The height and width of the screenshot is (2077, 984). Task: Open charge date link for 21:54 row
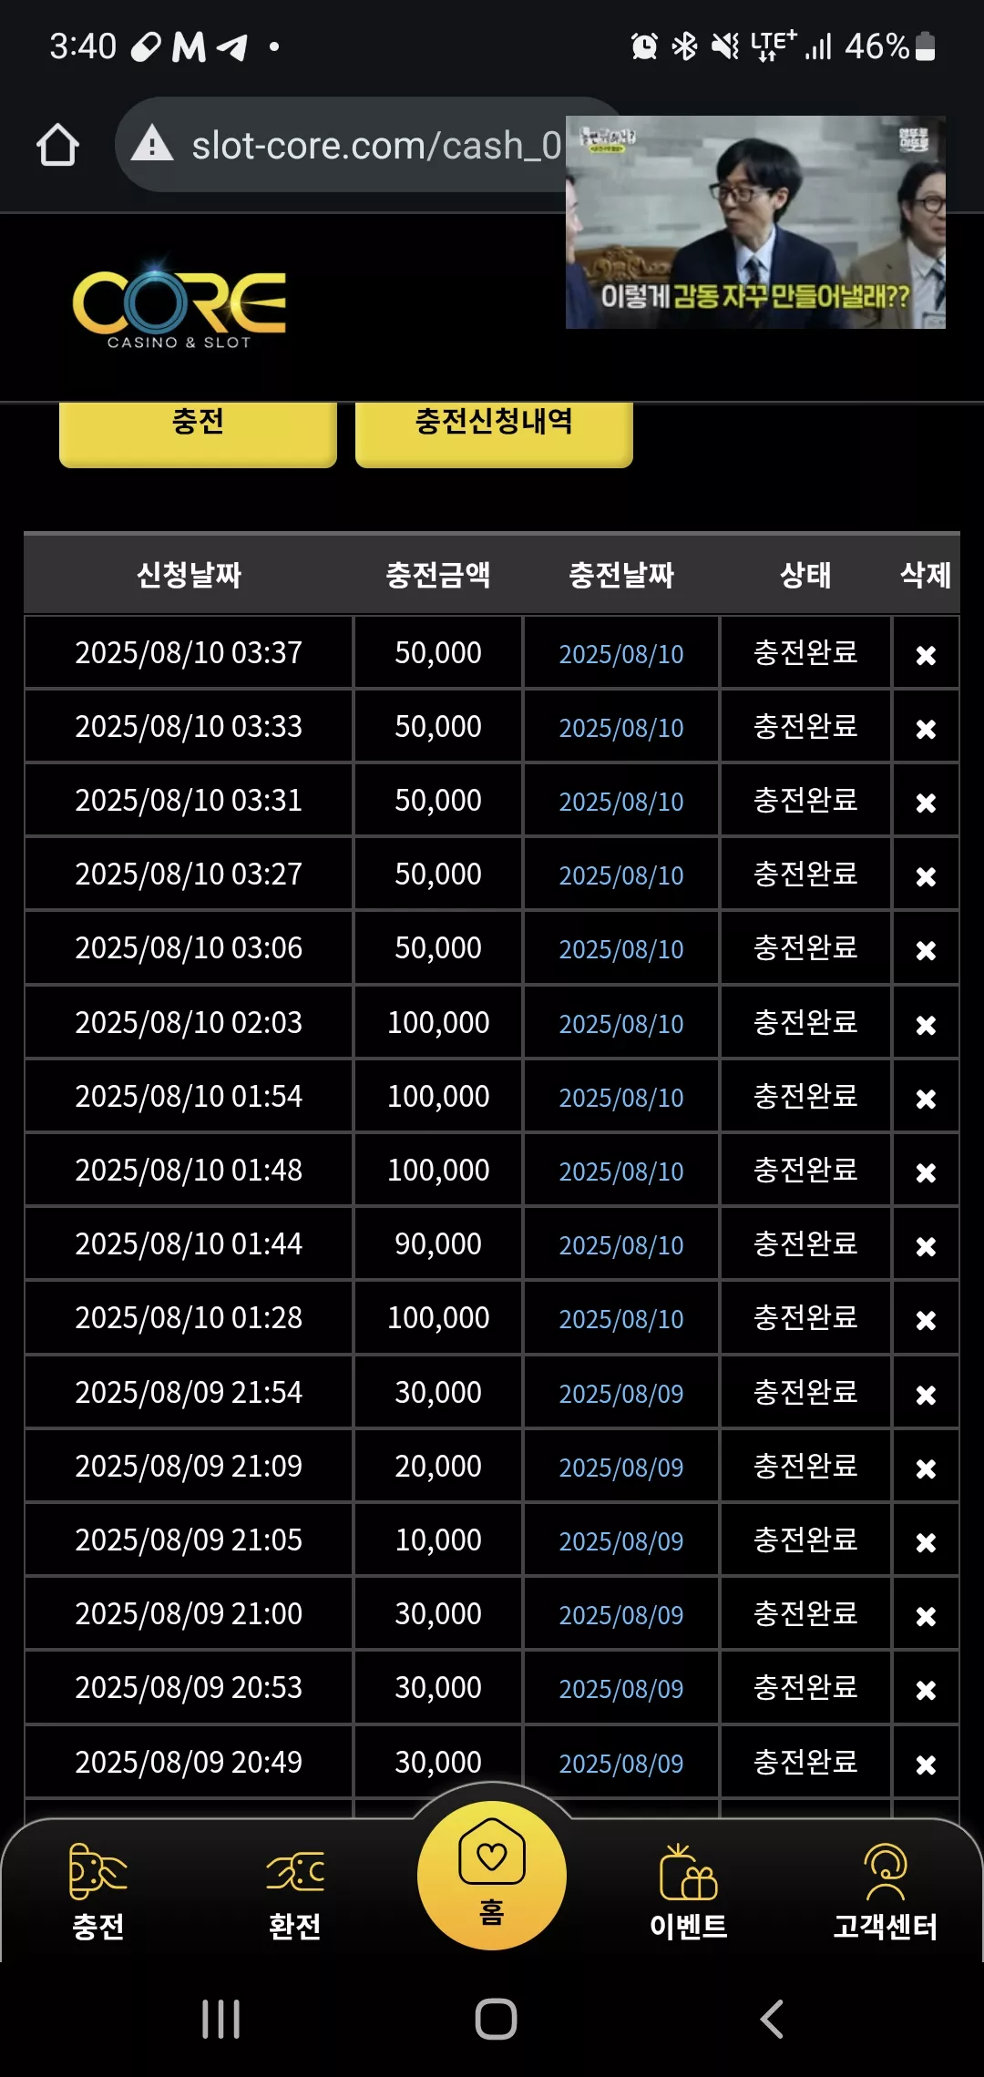click(x=621, y=1394)
